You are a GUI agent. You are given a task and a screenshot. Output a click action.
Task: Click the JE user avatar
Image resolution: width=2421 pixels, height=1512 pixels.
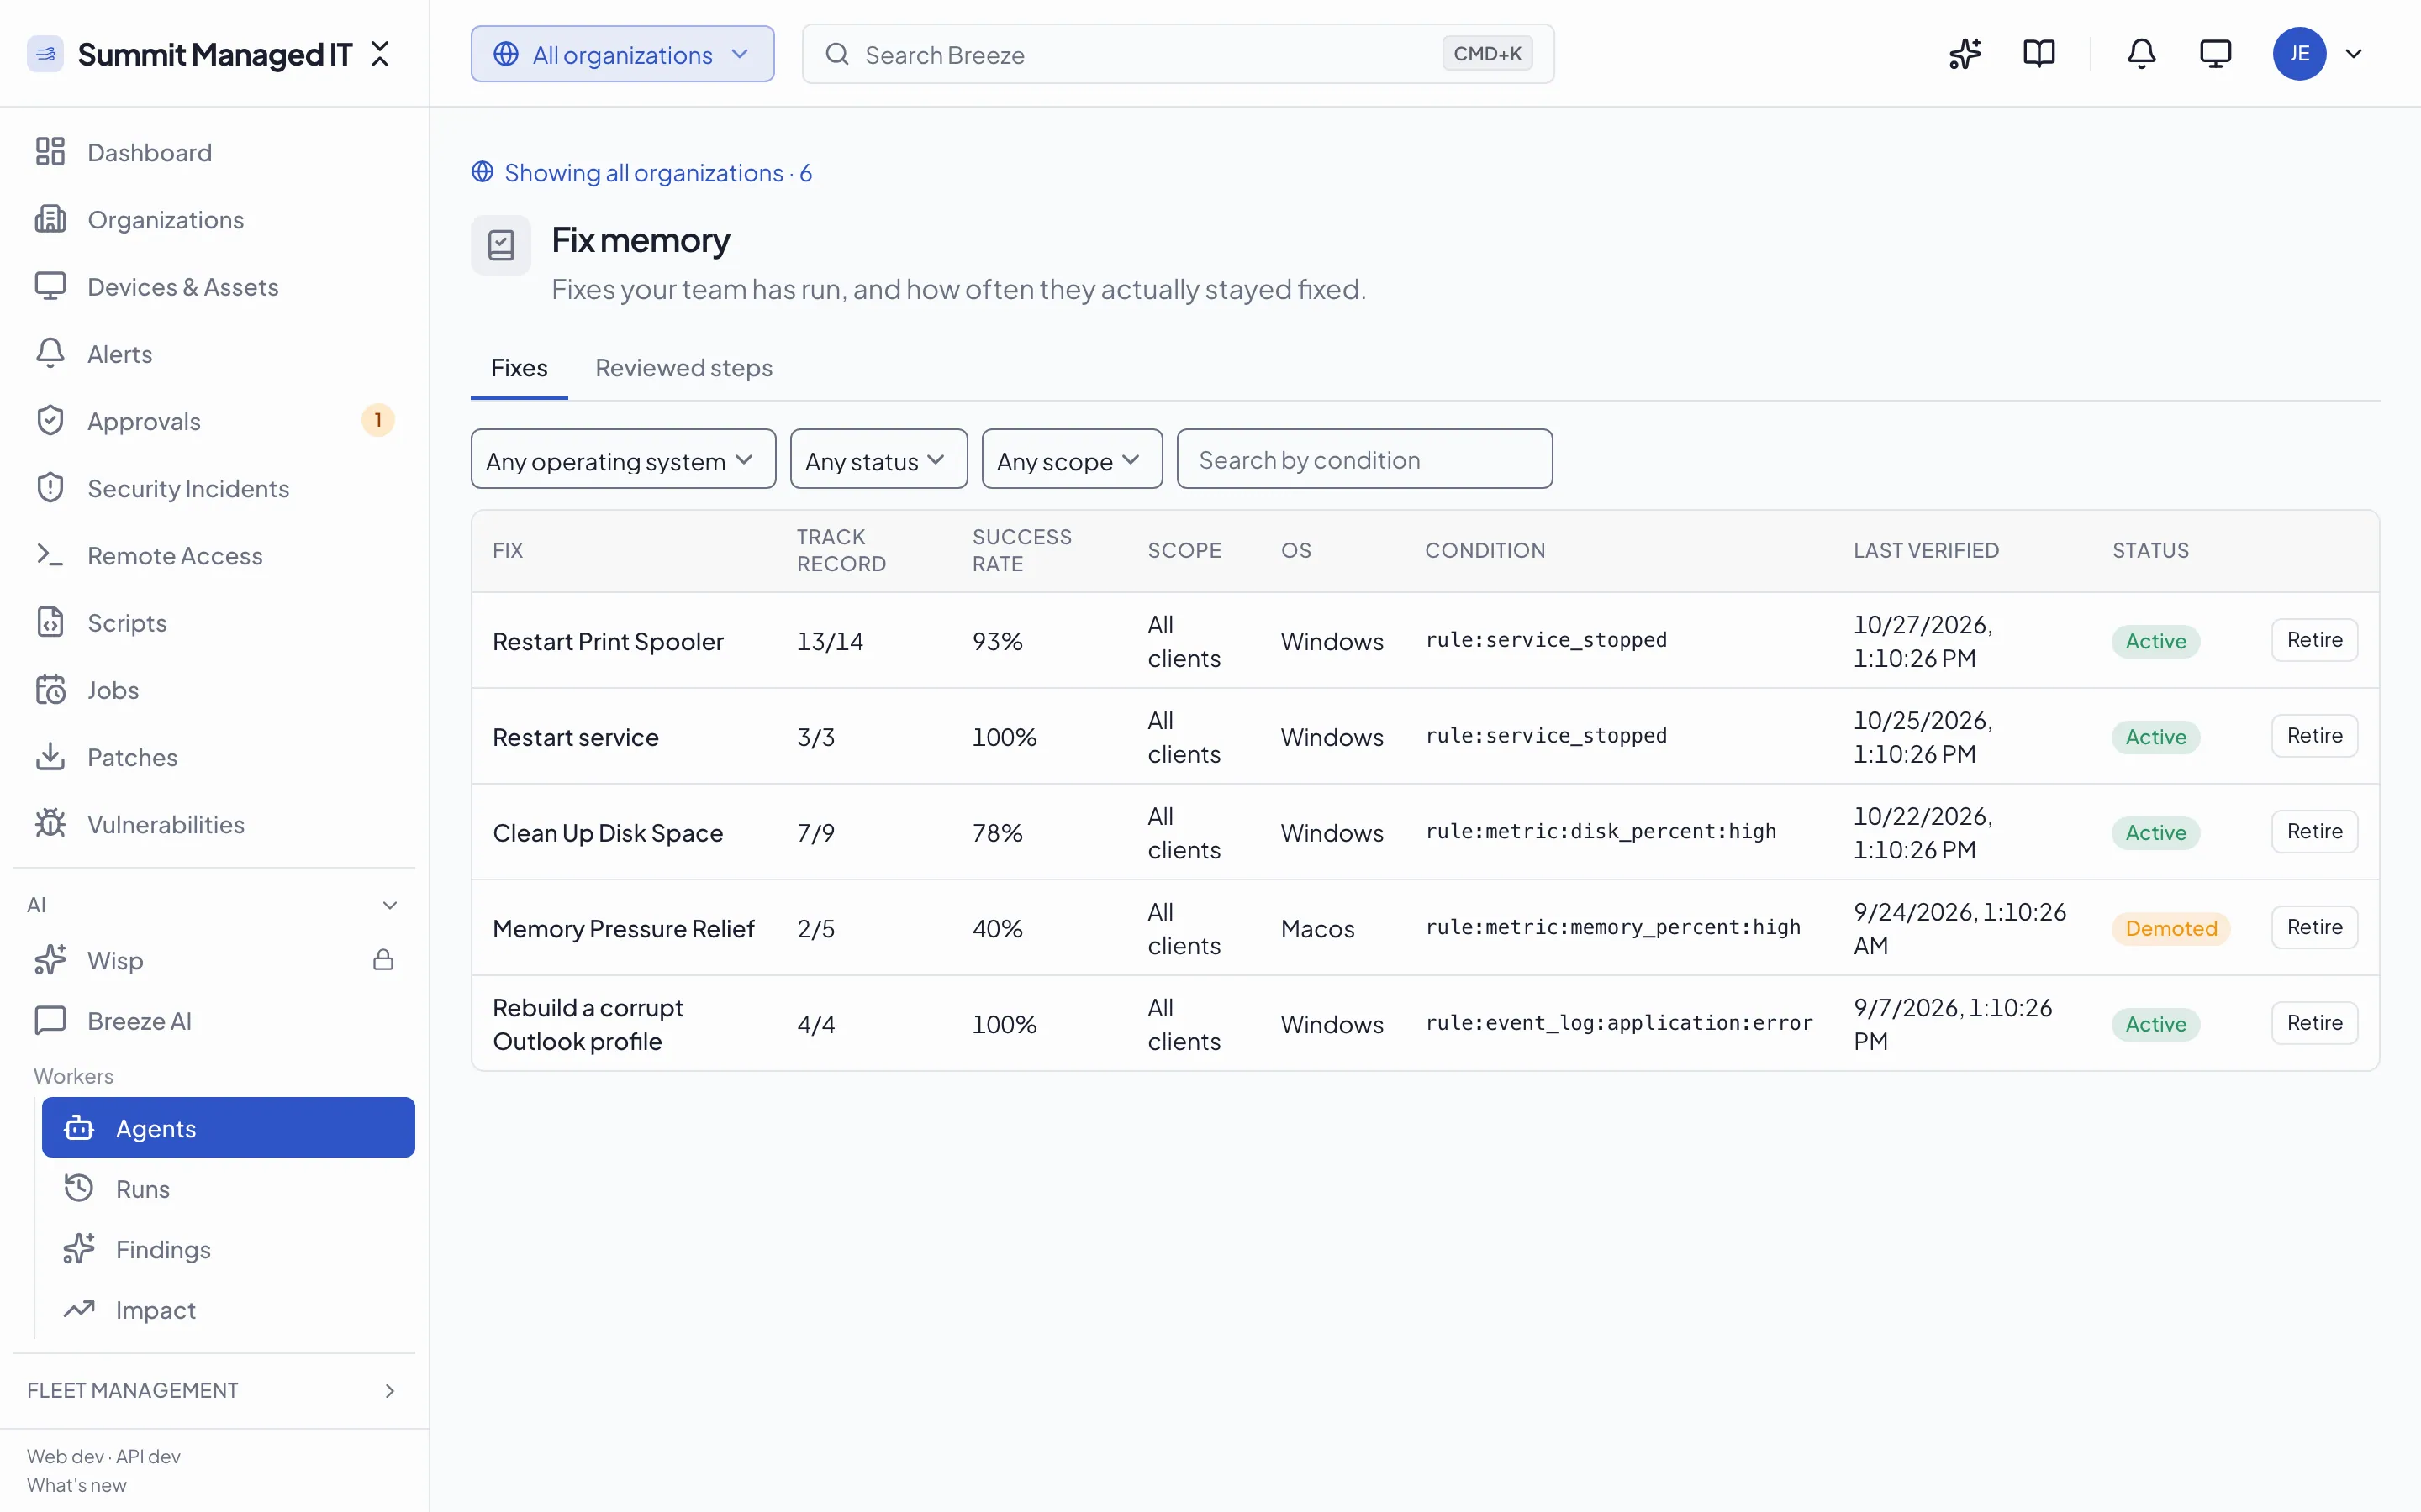pos(2299,54)
